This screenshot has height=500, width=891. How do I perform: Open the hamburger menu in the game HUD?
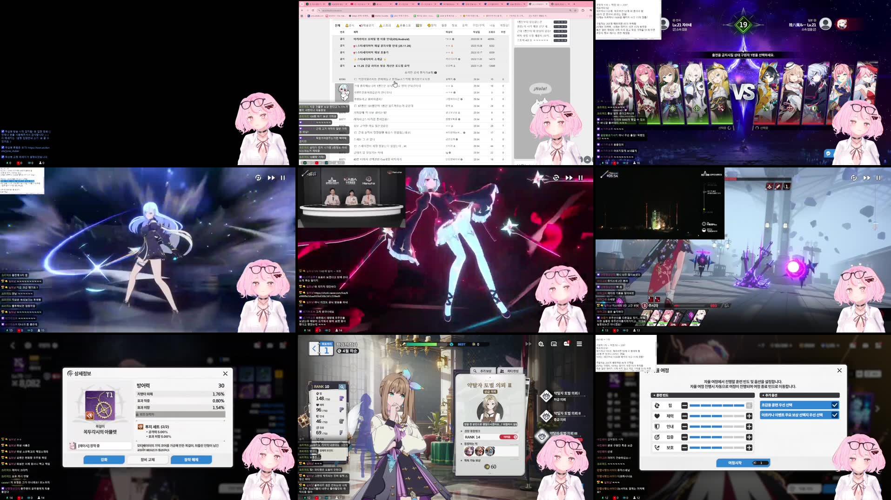[579, 344]
